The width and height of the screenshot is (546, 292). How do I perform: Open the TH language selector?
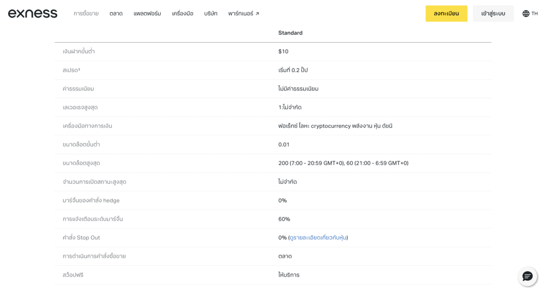pos(530,13)
